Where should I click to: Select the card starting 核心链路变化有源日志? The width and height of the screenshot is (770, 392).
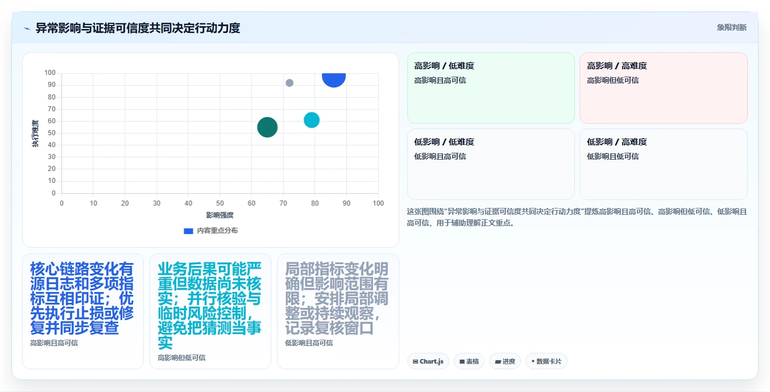[83, 311]
